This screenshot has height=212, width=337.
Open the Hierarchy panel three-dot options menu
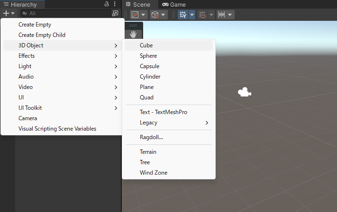[x=115, y=4]
